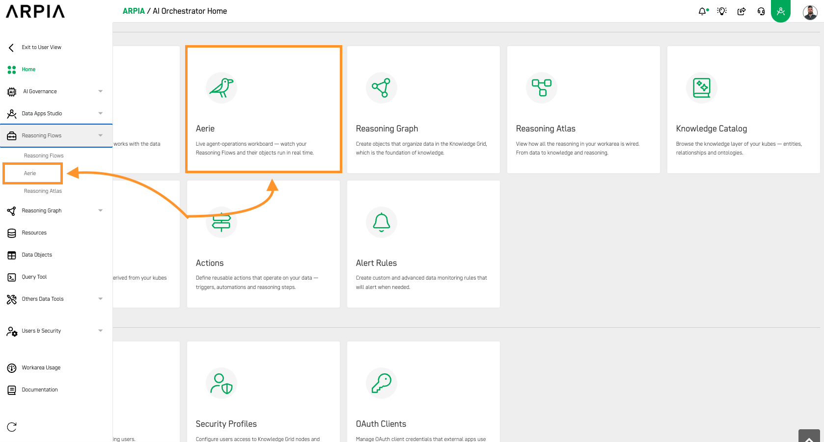The image size is (824, 442).
Task: Open the support headset icon
Action: tap(761, 11)
